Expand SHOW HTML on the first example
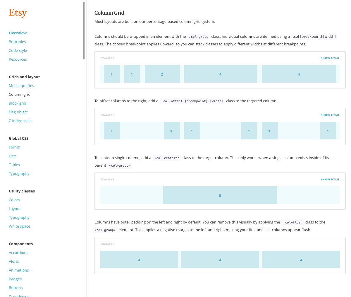 tap(330, 58)
